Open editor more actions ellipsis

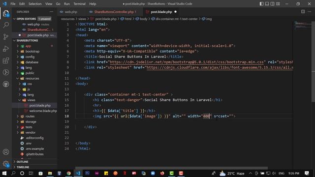(x=310, y=12)
